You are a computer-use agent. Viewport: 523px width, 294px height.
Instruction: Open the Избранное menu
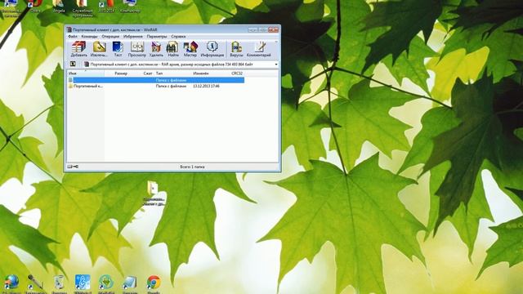[x=132, y=36]
